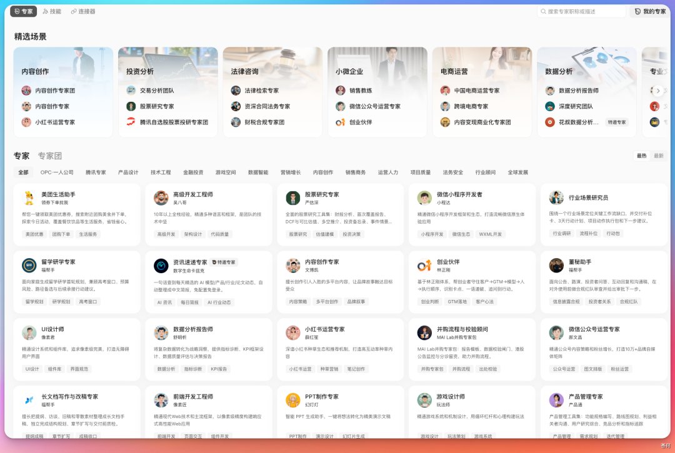This screenshot has width=675, height=453.
Task: Click the 估值建模 tag
Action: click(324, 234)
